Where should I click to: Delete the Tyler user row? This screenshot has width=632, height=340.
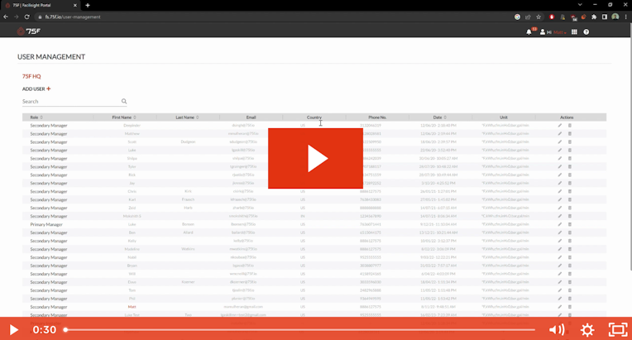click(x=569, y=166)
